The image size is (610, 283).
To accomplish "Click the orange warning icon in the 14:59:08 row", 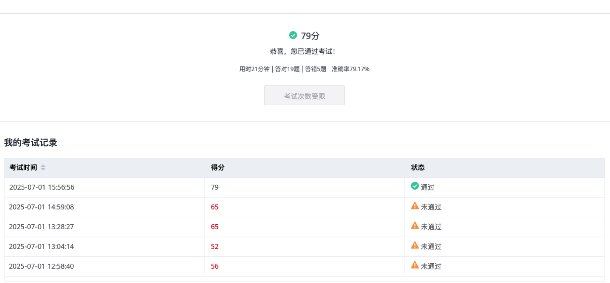I will pos(415,206).
